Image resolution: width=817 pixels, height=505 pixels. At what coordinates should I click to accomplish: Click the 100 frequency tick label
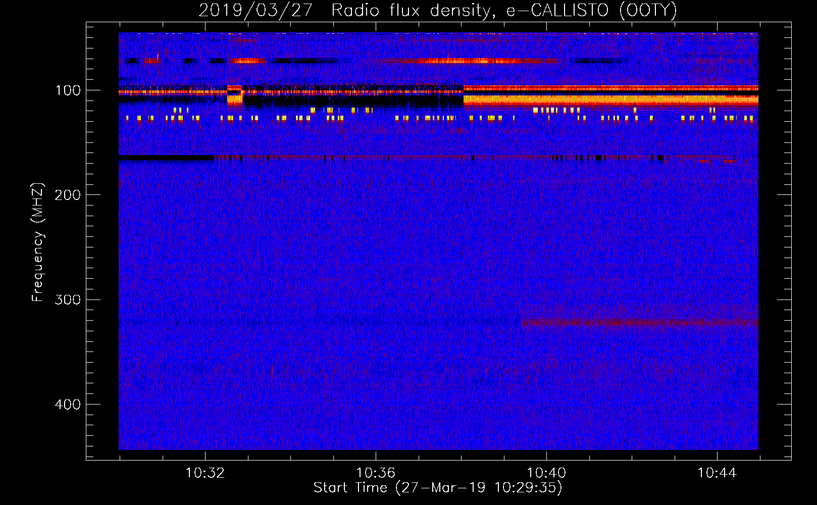68,90
